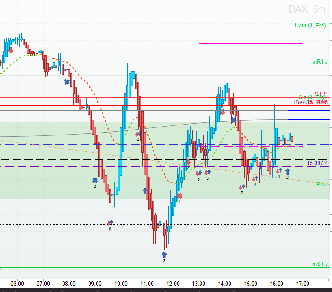Click the 06:00 time axis label
The height and width of the screenshot is (292, 332).
click(17, 284)
